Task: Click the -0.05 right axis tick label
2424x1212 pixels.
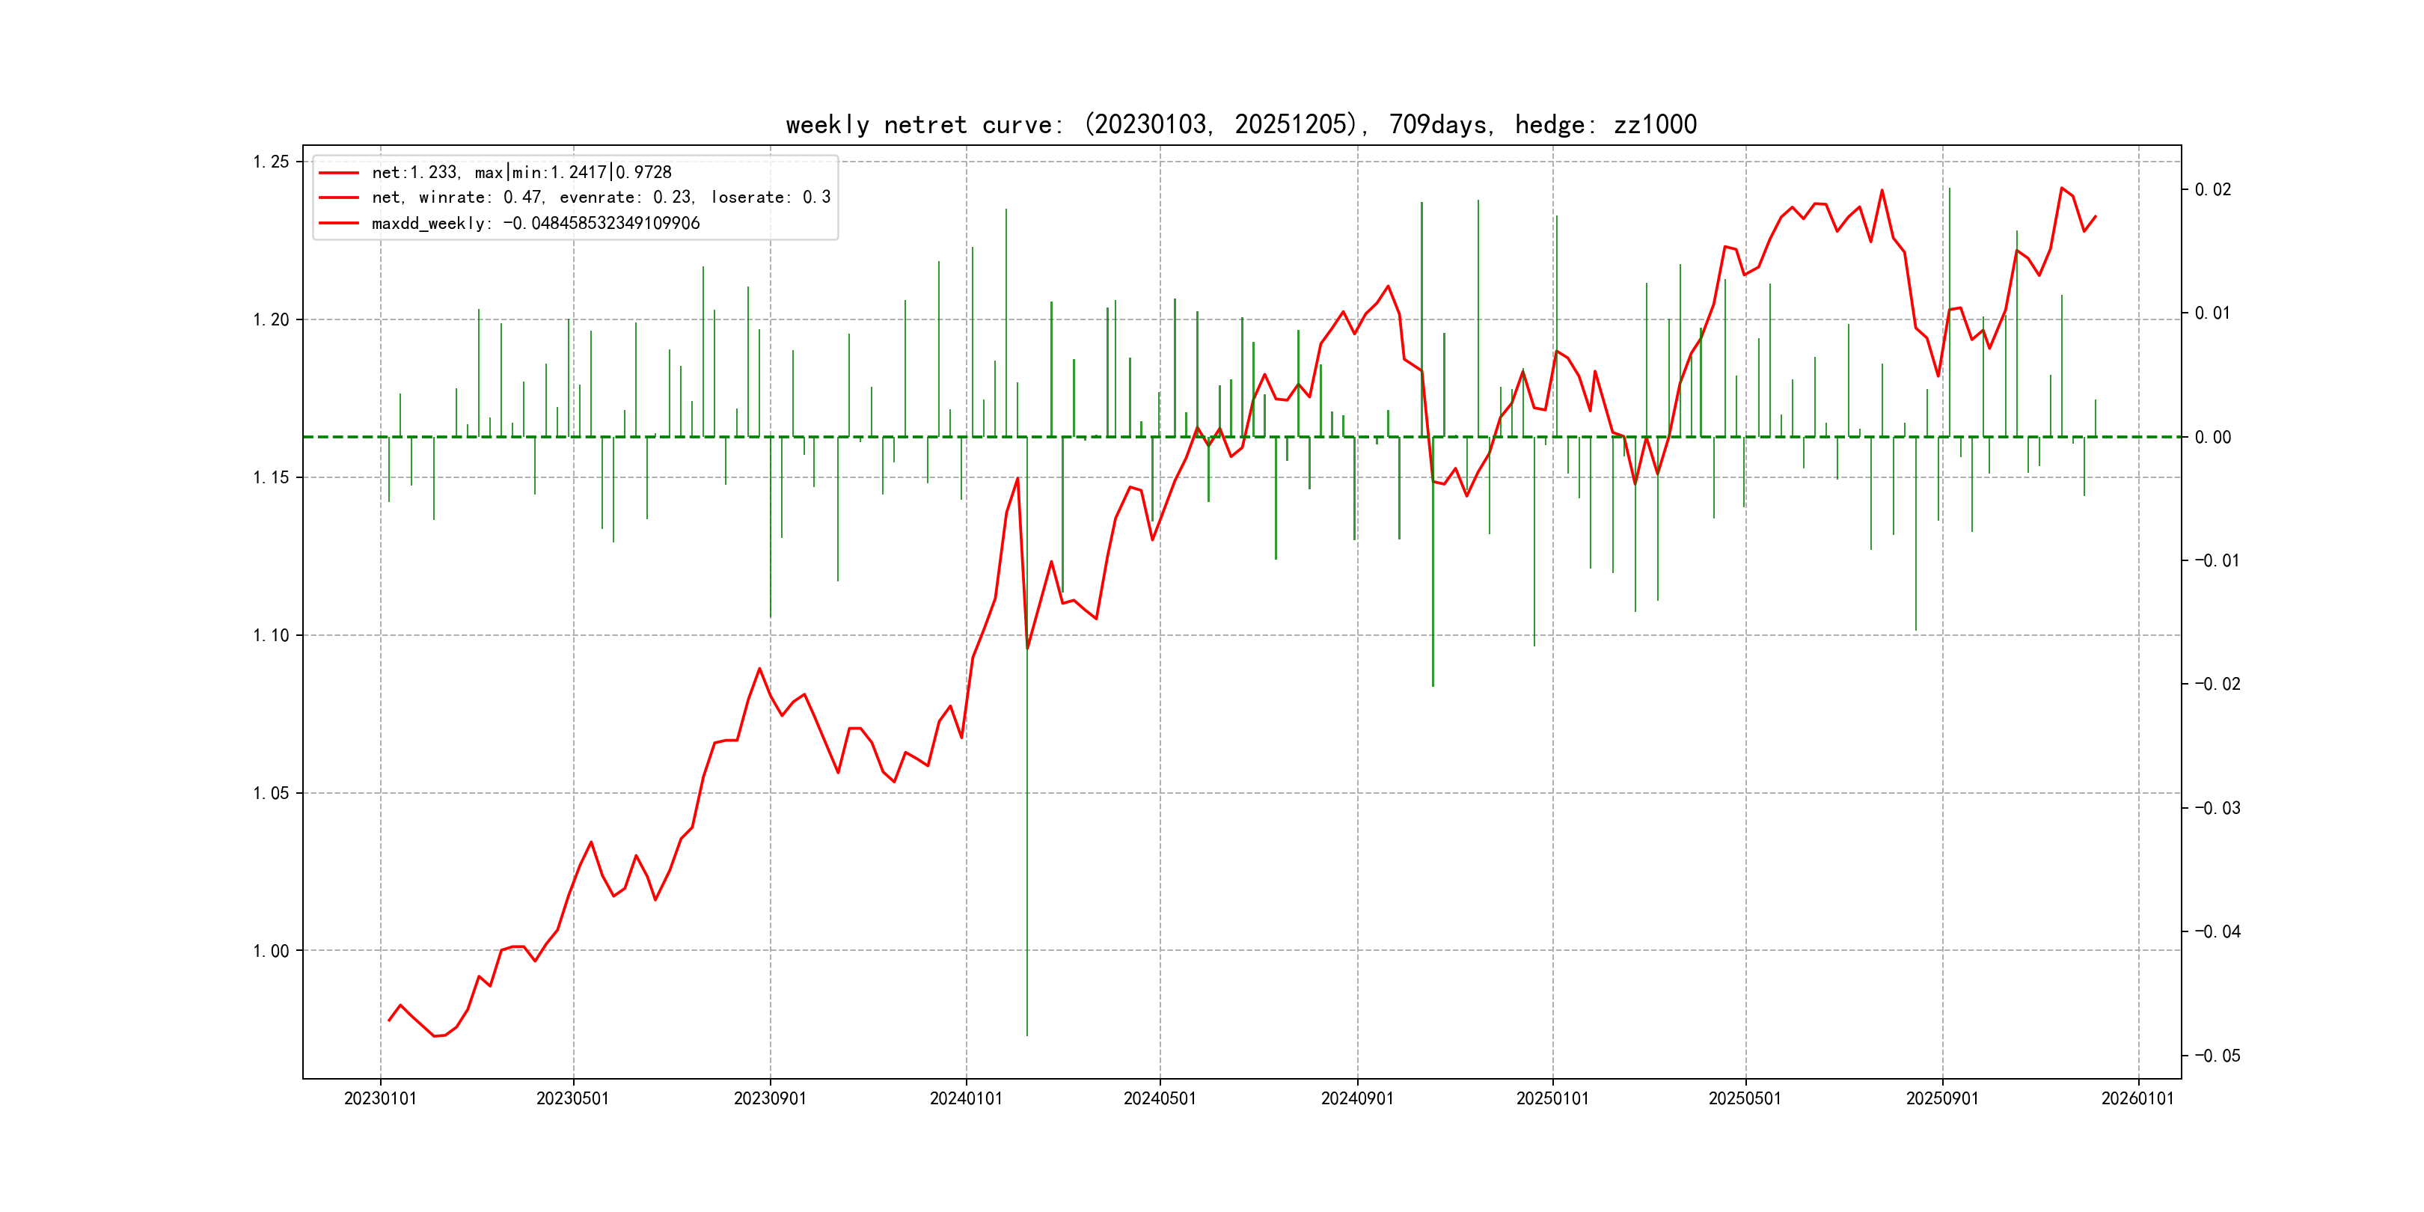Action: 2217,1056
